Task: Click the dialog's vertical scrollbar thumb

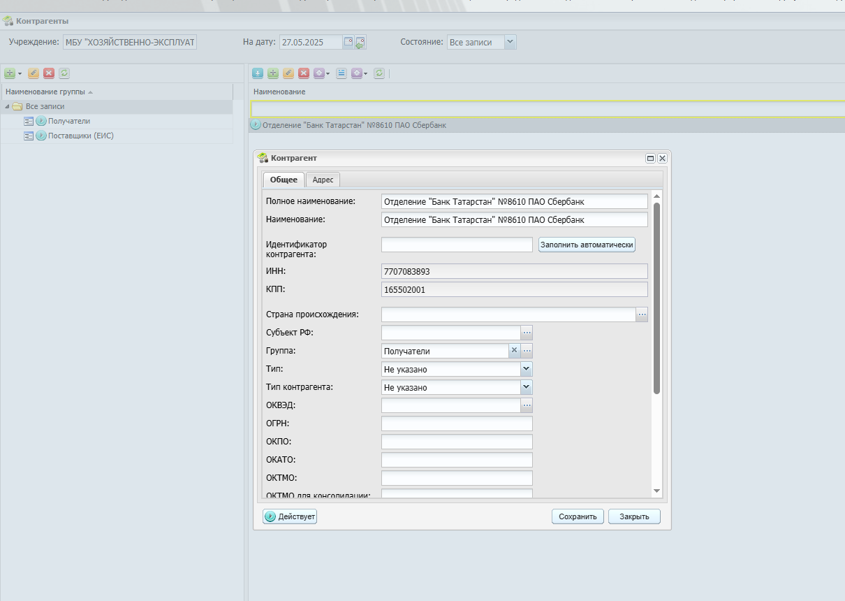Action: [x=656, y=298]
